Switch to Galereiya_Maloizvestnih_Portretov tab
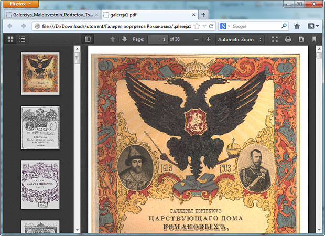325x236 pixels. coord(52,15)
